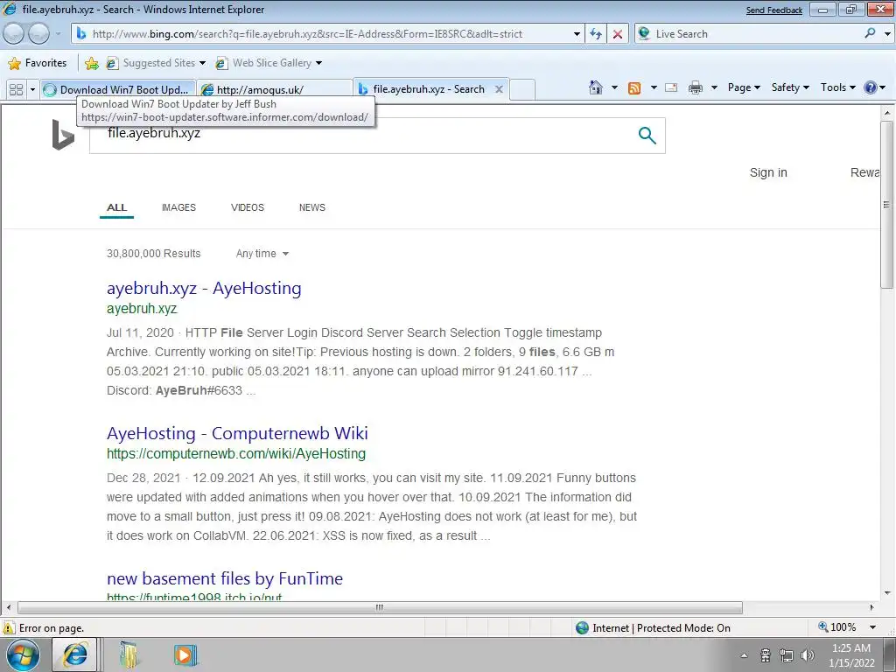Click the Live Search magnifier icon
Image resolution: width=896 pixels, height=672 pixels.
pyautogui.click(x=870, y=33)
